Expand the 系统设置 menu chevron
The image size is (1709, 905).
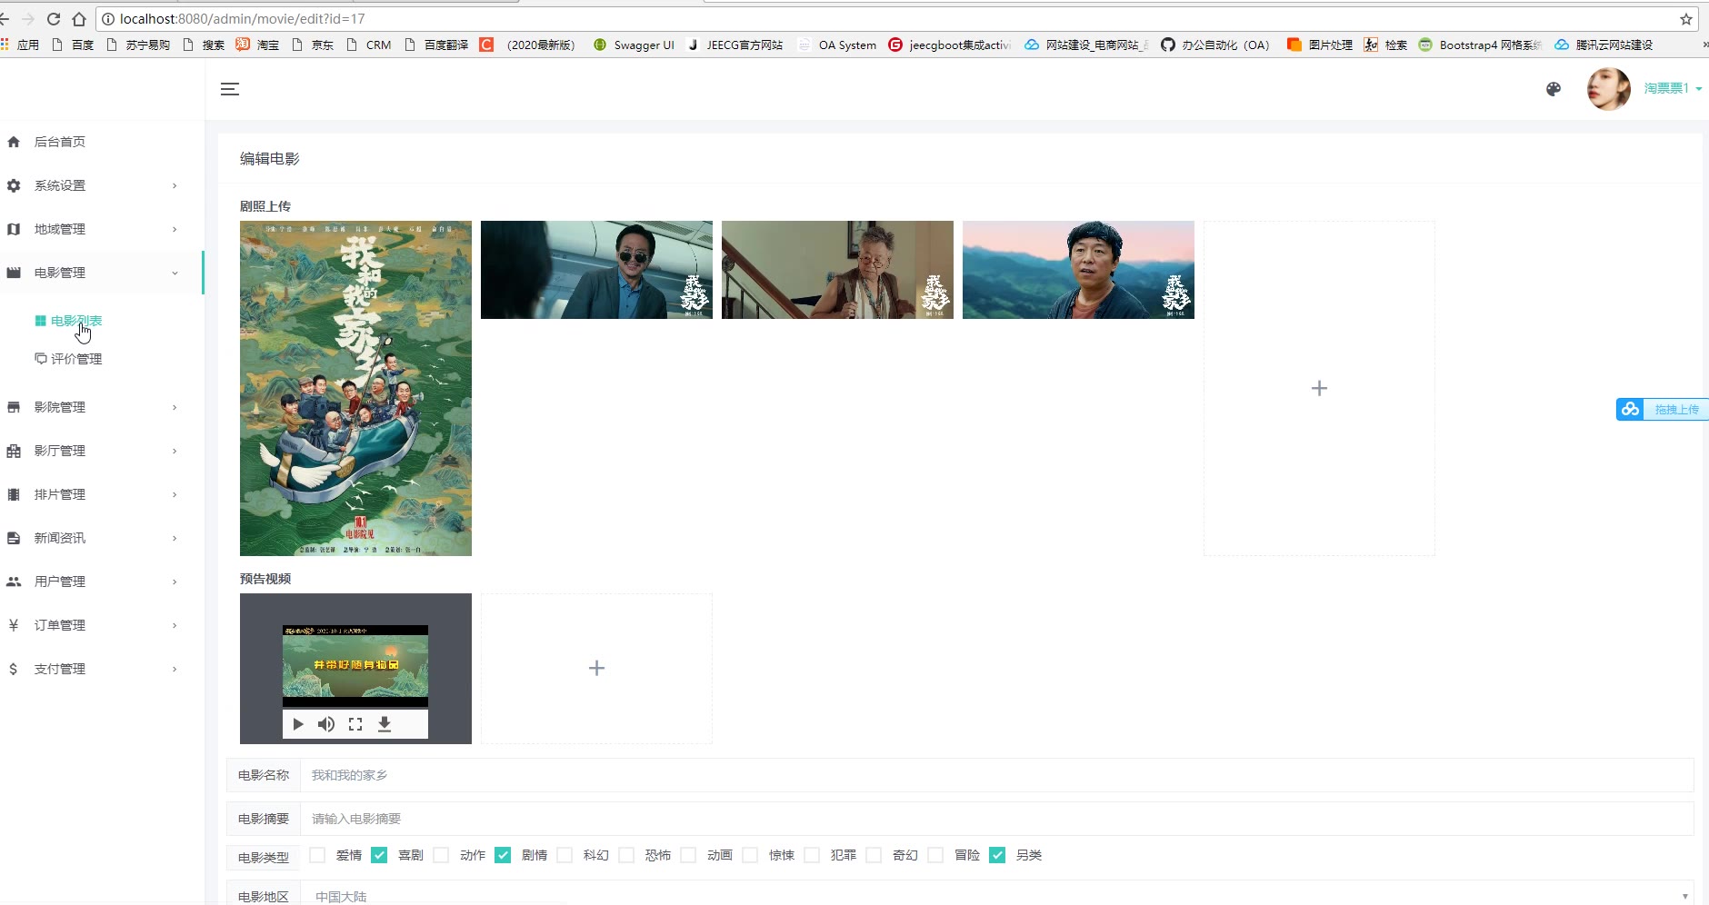(x=175, y=185)
